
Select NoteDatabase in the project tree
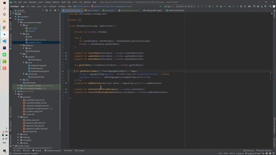tap(34, 51)
